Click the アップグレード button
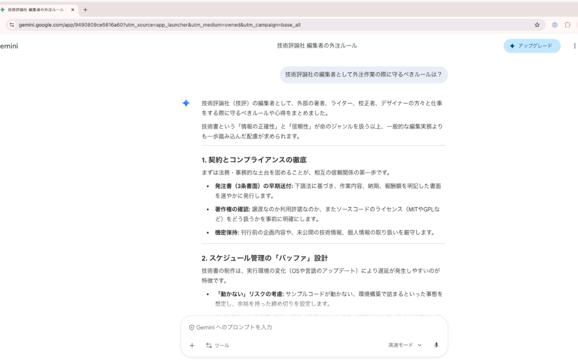This screenshot has width=578, height=361. [532, 46]
